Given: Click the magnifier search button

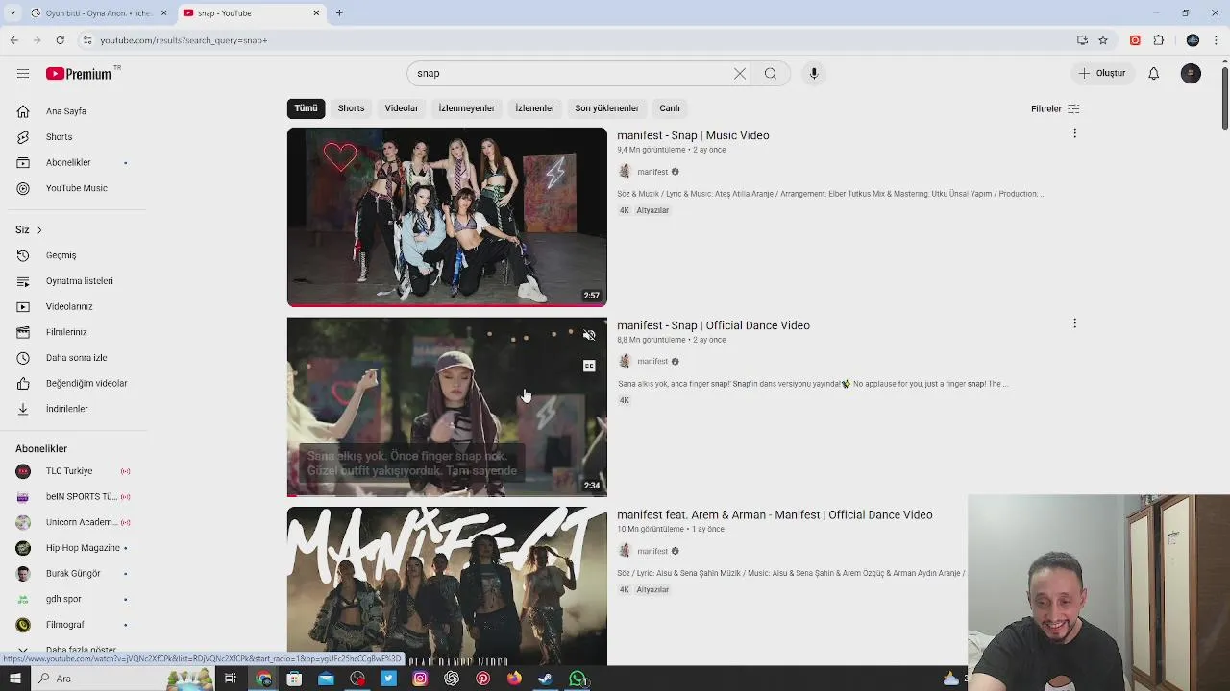Looking at the screenshot, I should [771, 74].
